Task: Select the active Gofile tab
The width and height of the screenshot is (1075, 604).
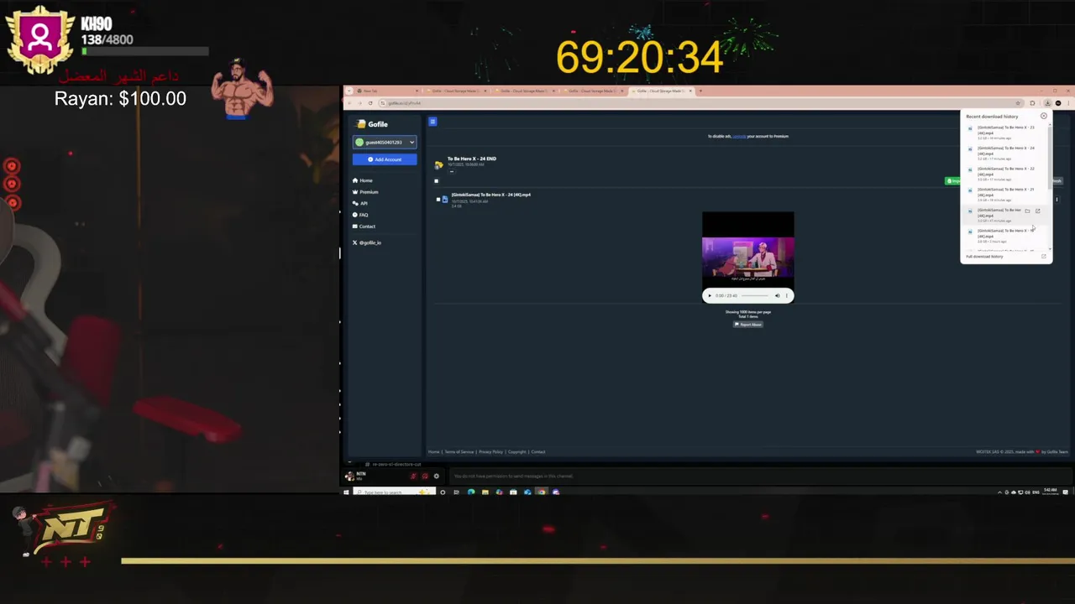Action: pos(660,91)
